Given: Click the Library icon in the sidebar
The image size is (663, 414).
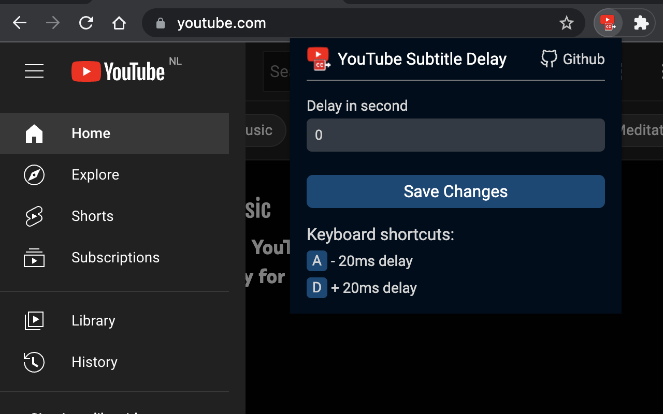Looking at the screenshot, I should click(x=34, y=321).
